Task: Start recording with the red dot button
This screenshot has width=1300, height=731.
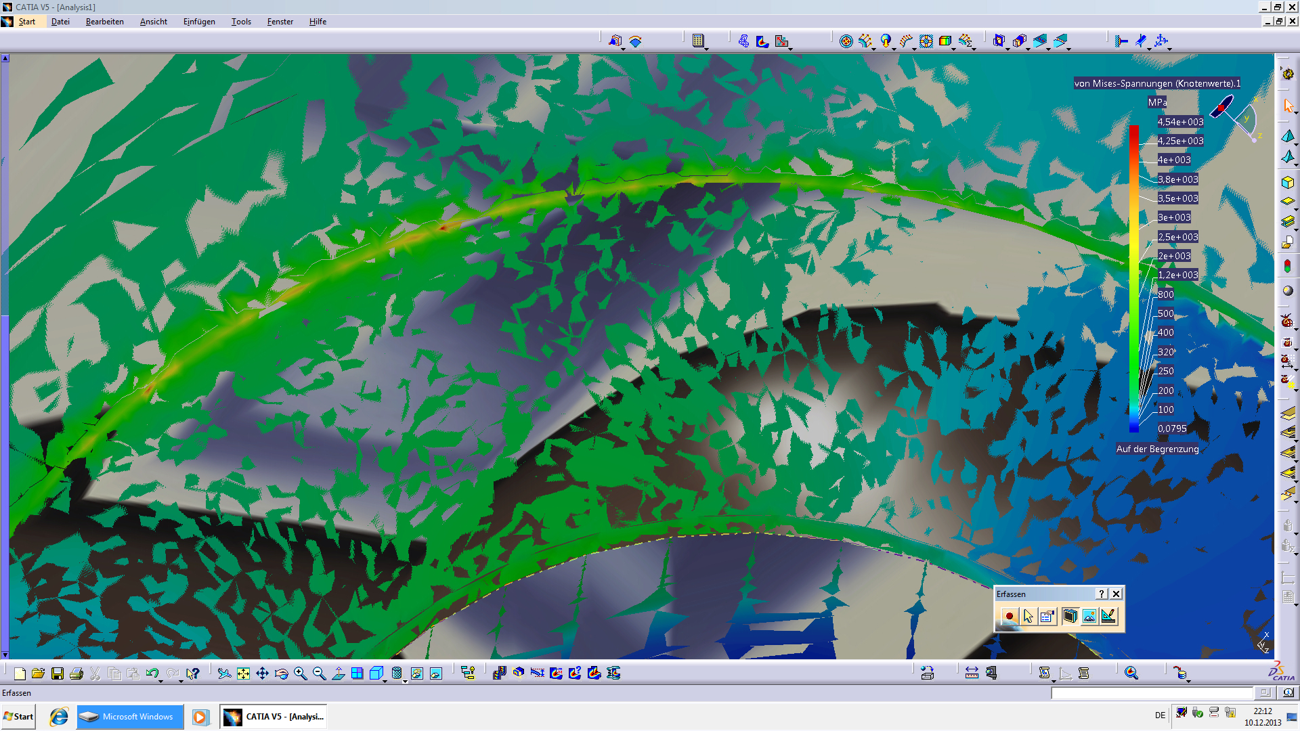Action: pos(1009,616)
